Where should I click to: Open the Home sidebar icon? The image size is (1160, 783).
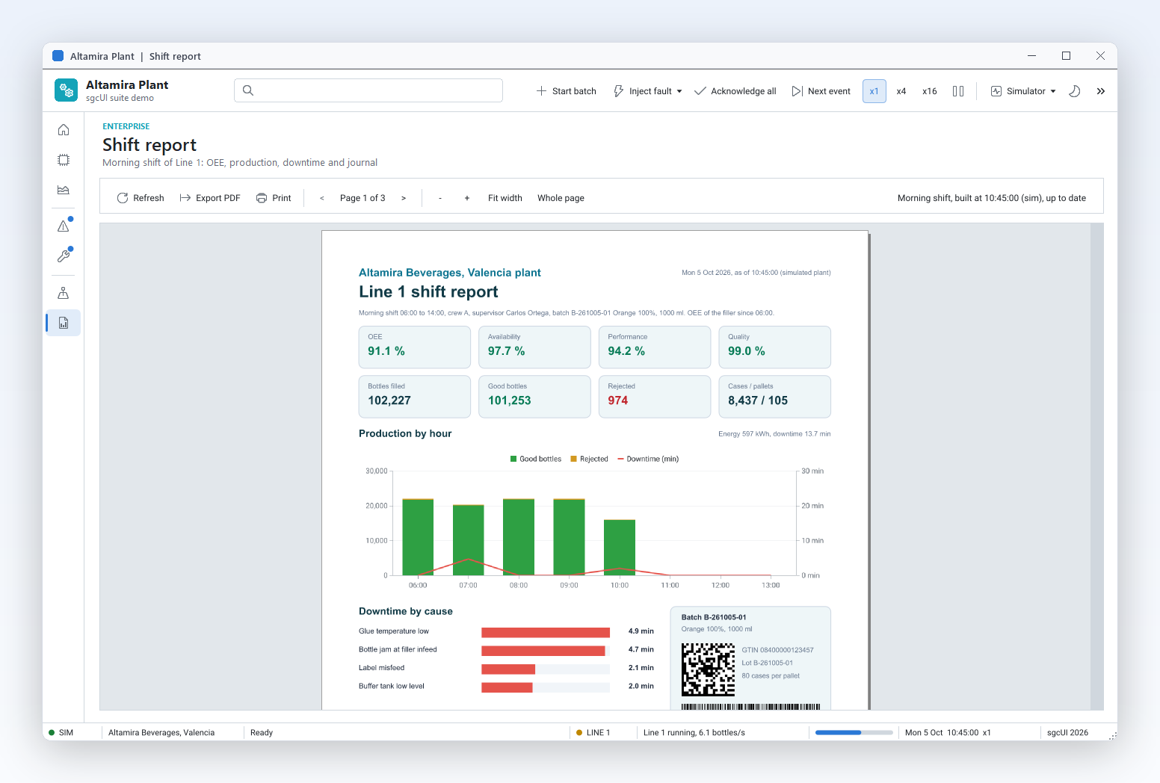(64, 130)
